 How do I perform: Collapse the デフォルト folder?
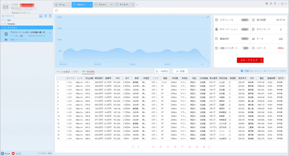click(x=2, y=28)
